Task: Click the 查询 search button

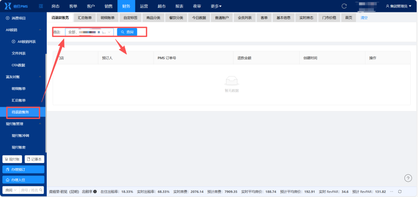Action: click(127, 32)
